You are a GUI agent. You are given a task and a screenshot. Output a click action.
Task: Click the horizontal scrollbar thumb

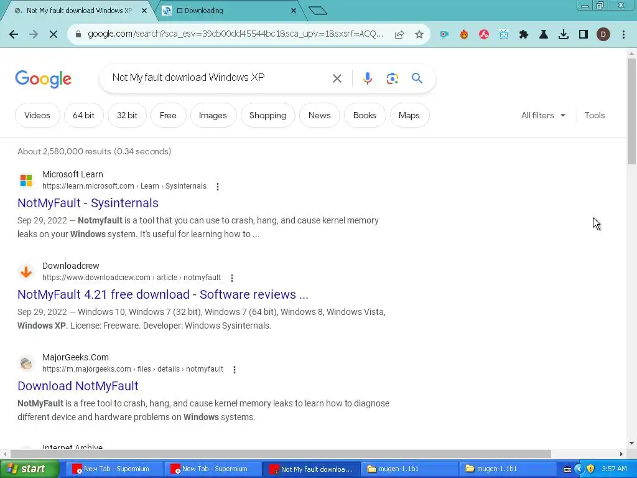point(281,454)
